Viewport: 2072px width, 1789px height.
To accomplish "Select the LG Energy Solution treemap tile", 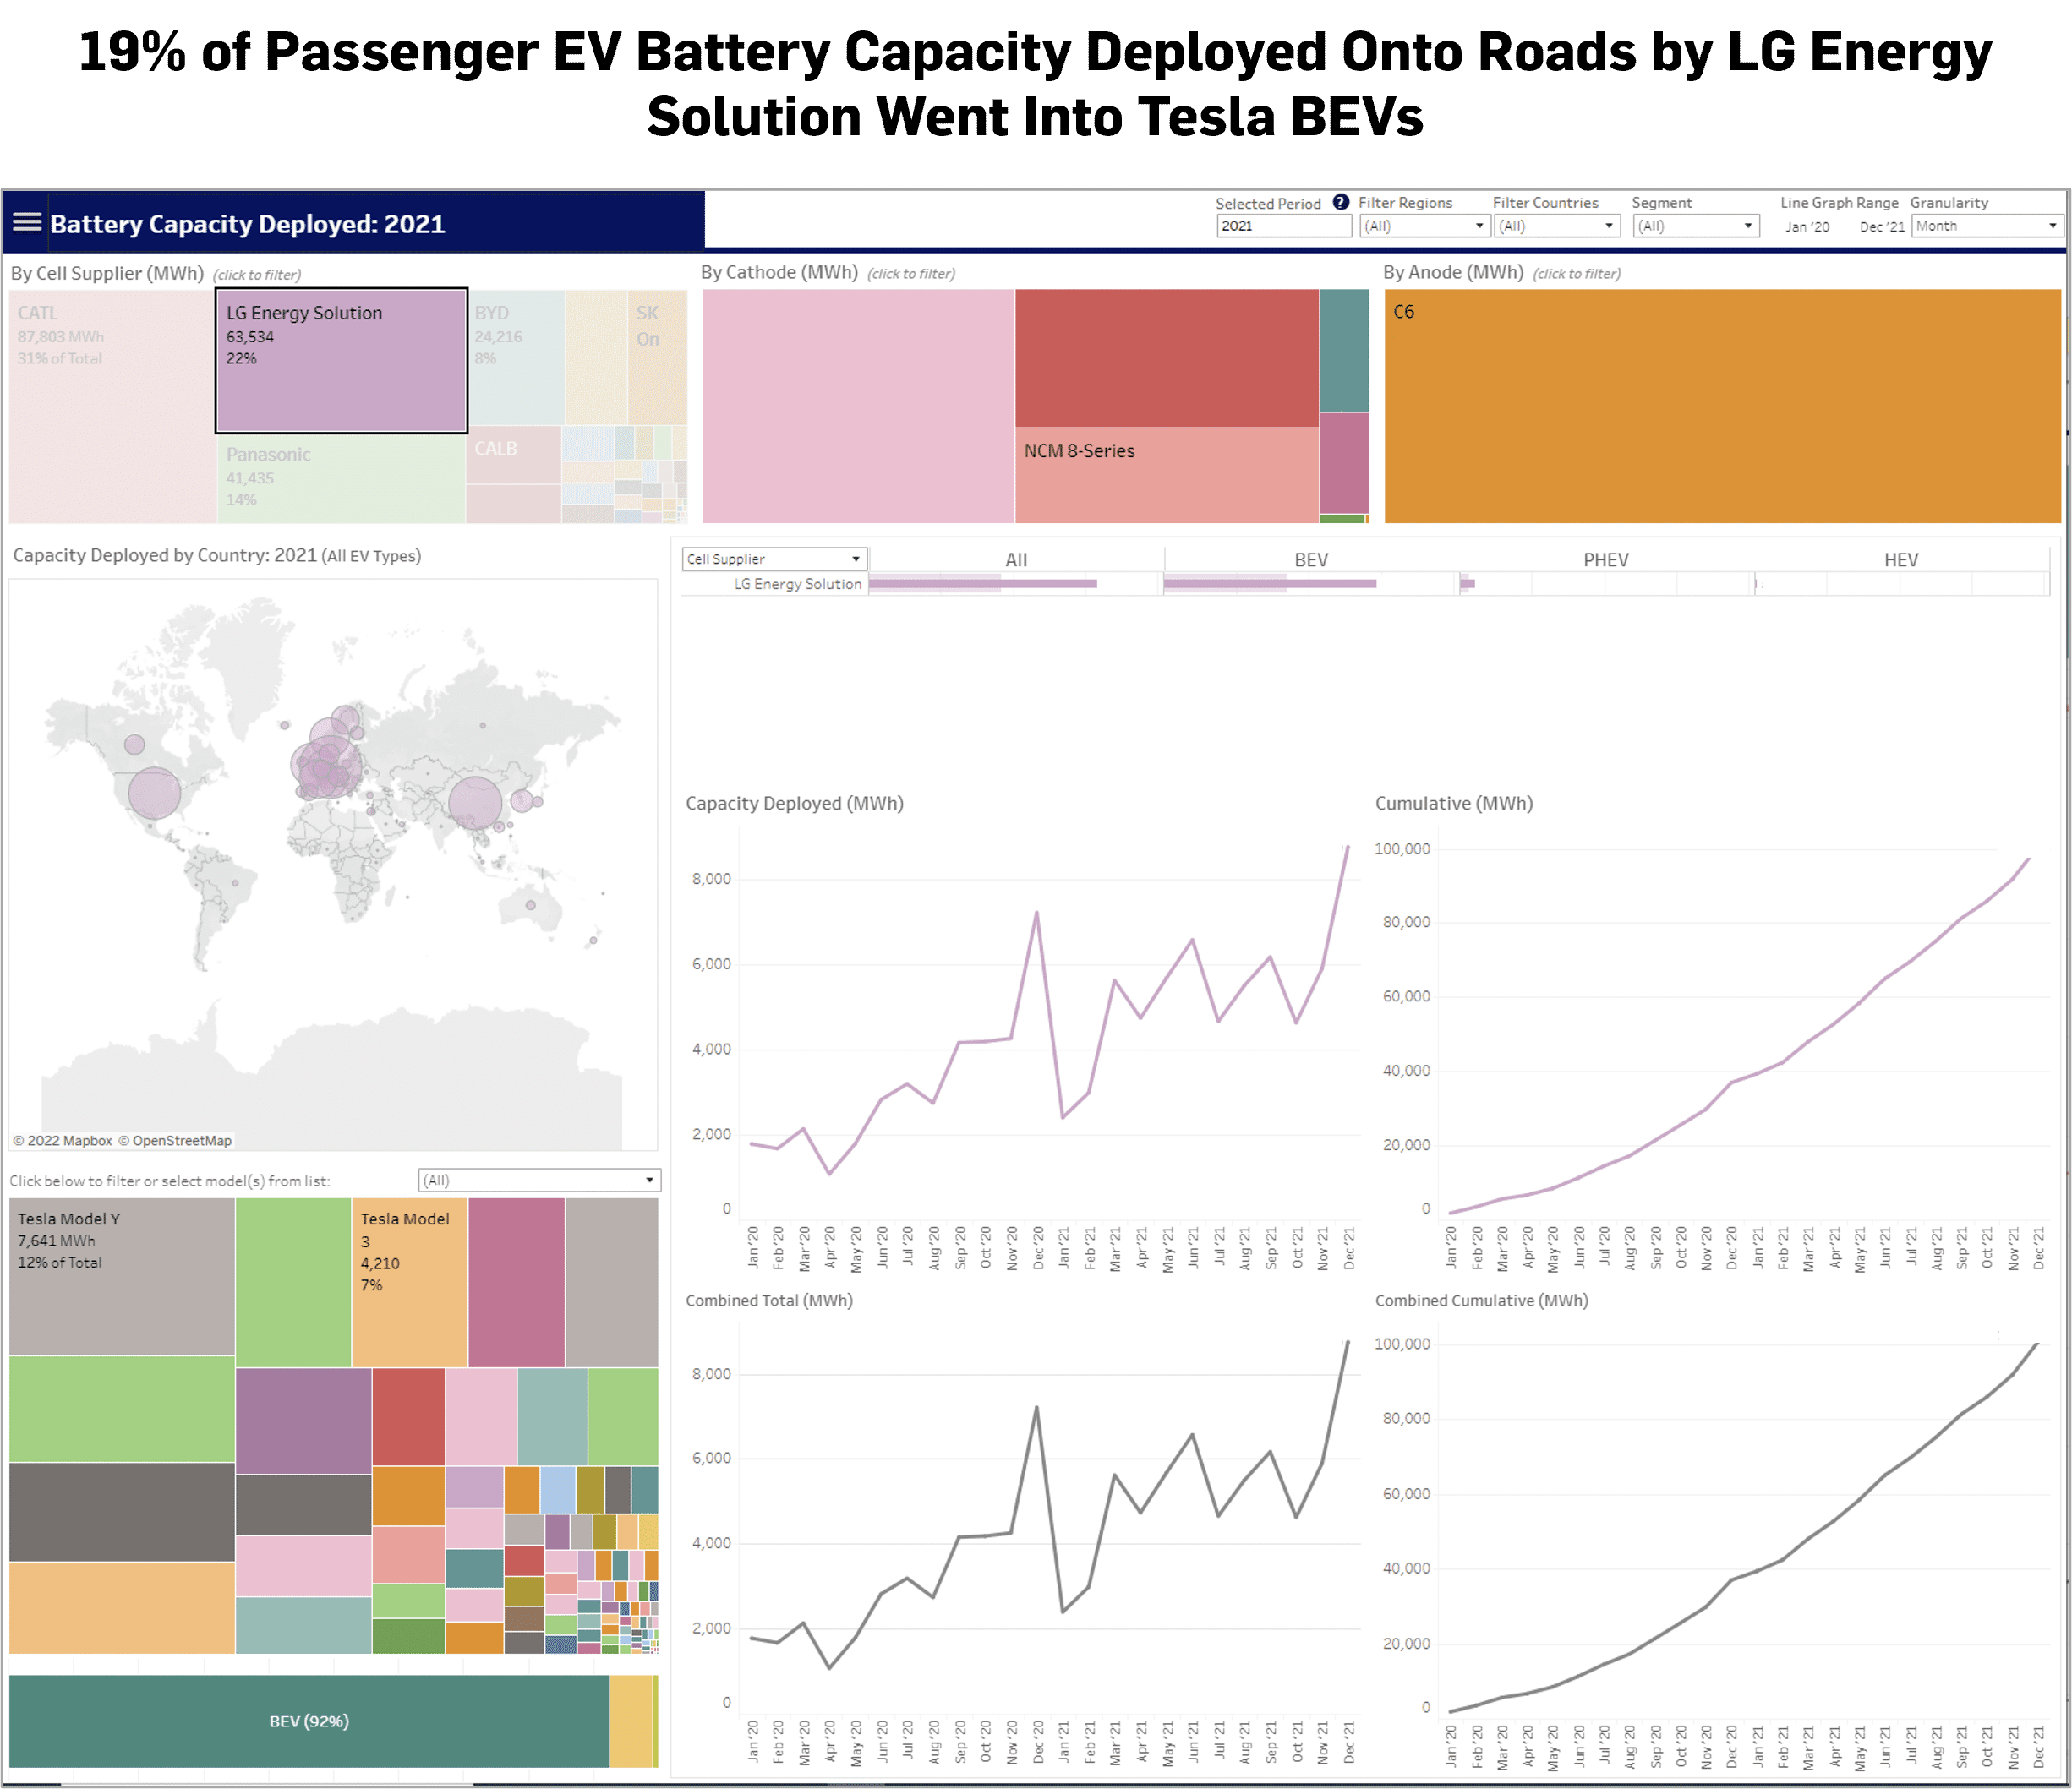I will [341, 361].
